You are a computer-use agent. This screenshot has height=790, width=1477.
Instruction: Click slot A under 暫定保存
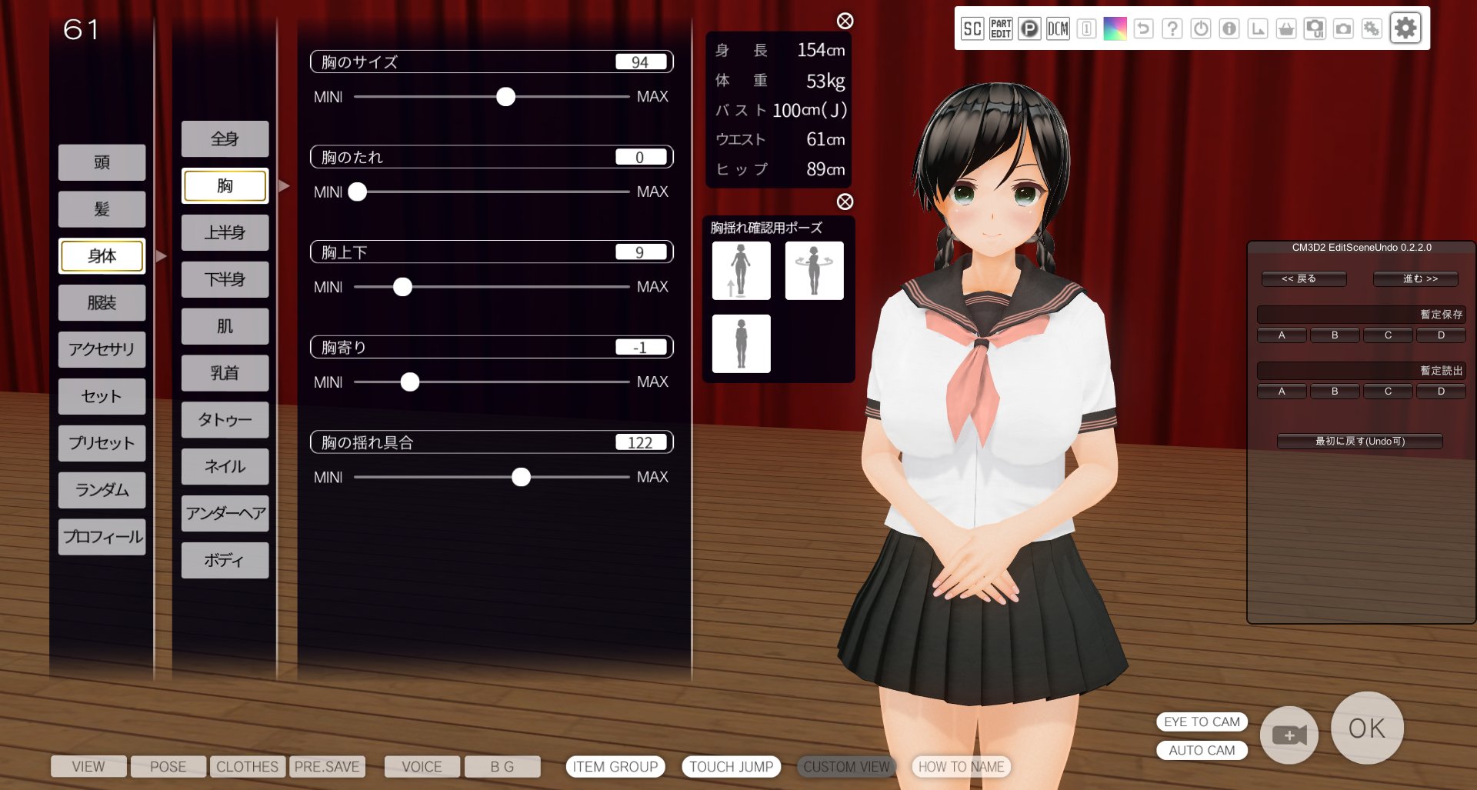[1282, 335]
